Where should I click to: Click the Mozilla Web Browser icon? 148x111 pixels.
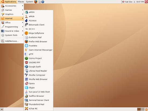pyautogui.click(x=26, y=79)
